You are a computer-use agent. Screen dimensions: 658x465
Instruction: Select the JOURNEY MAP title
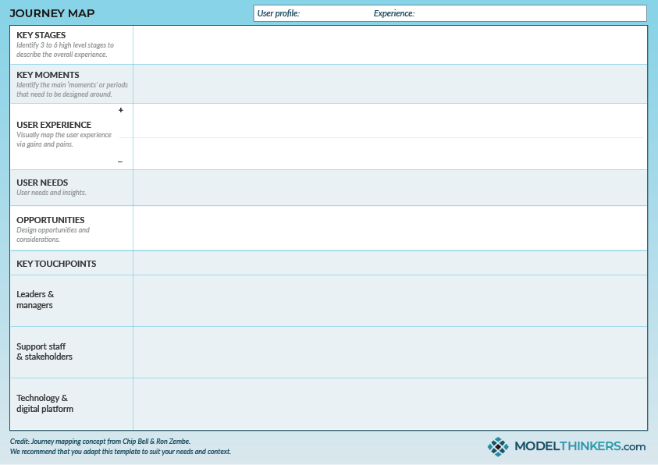pos(52,13)
